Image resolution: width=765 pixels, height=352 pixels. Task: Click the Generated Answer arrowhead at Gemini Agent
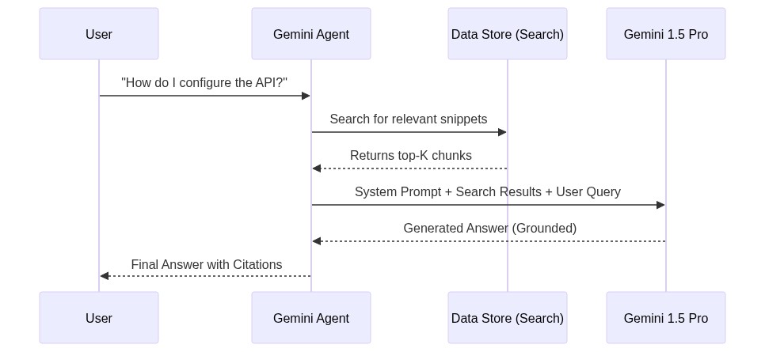(x=317, y=241)
